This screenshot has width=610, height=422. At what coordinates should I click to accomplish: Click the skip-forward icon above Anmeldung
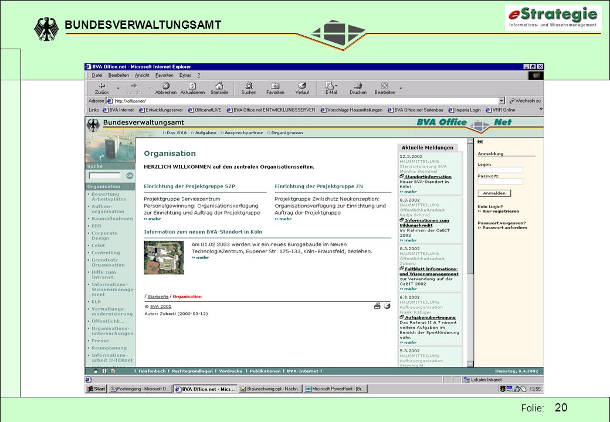[480, 142]
